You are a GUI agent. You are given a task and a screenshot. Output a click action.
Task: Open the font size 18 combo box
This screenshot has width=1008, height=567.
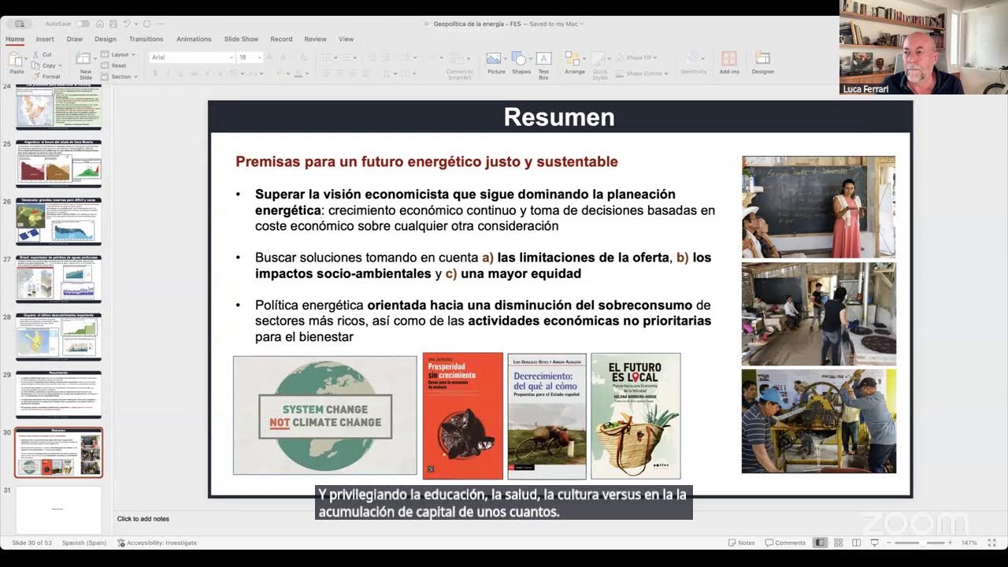coord(250,57)
